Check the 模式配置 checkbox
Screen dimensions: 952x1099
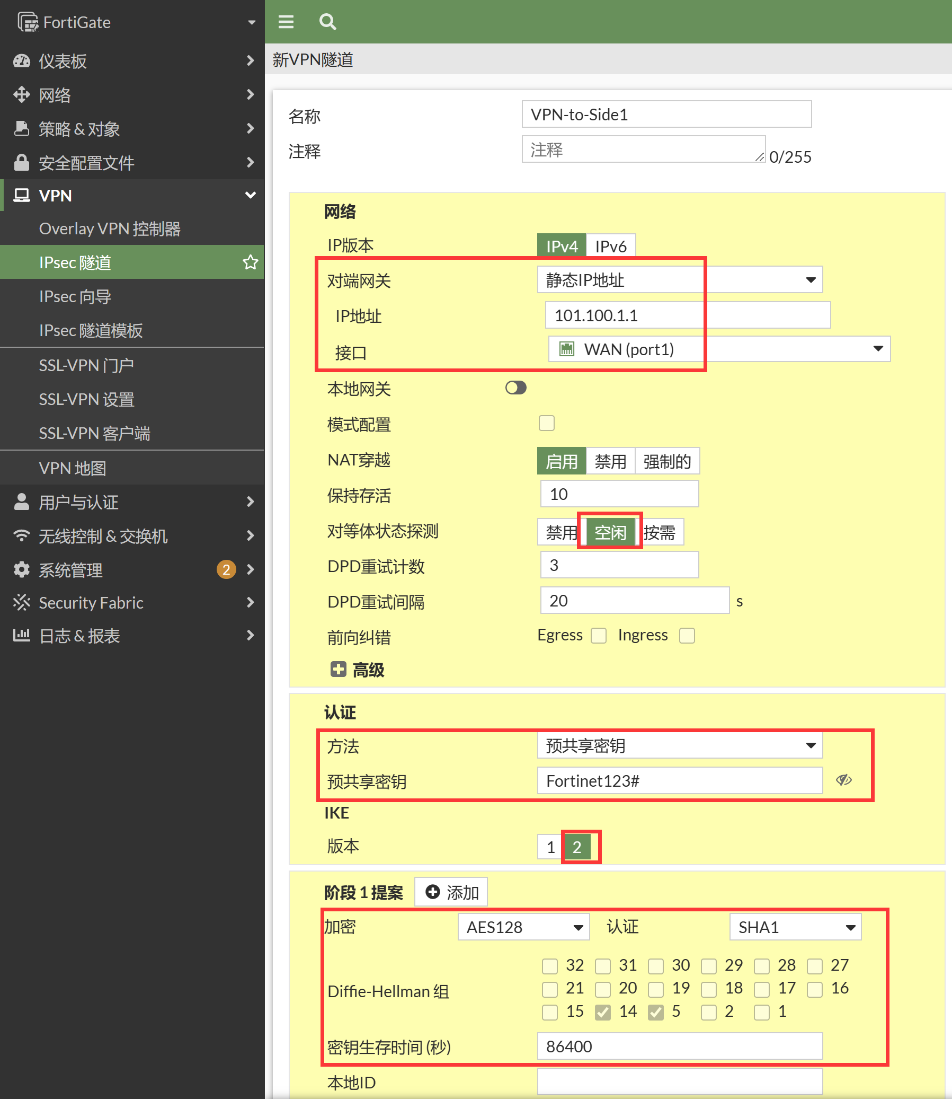click(546, 423)
